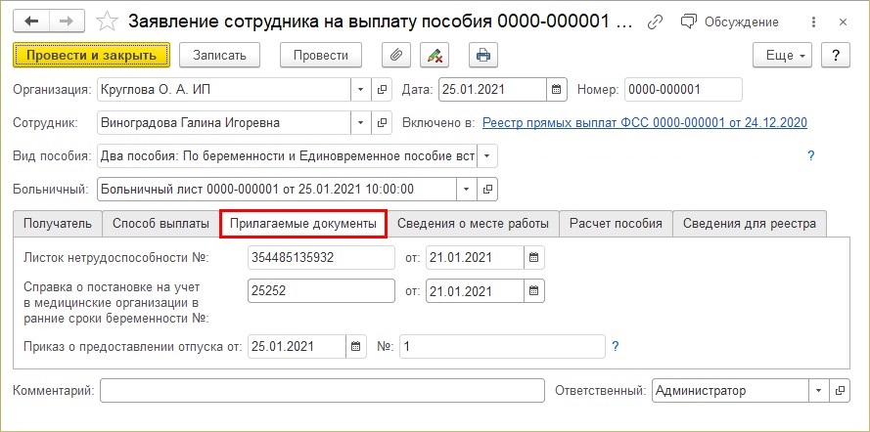Click the Больничный field with Больничный лист 0000-000001
Screen dimensions: 870x432
tap(276, 190)
